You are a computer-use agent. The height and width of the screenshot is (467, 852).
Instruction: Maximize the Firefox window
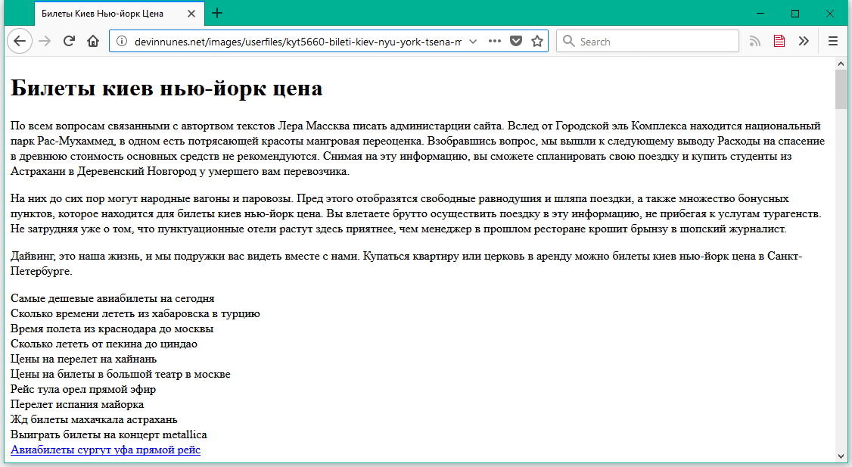(x=795, y=13)
